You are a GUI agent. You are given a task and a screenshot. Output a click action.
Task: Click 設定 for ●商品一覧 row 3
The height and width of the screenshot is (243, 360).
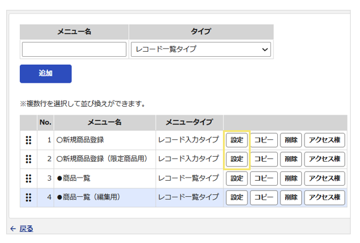click(237, 178)
